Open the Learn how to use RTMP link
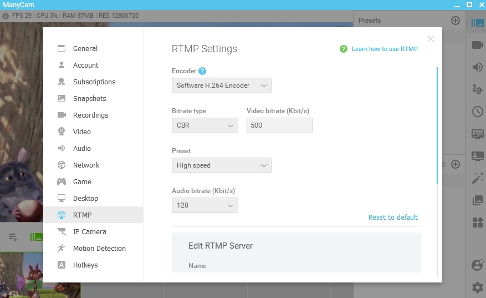Screen dimensions: 486x298 click(x=385, y=49)
